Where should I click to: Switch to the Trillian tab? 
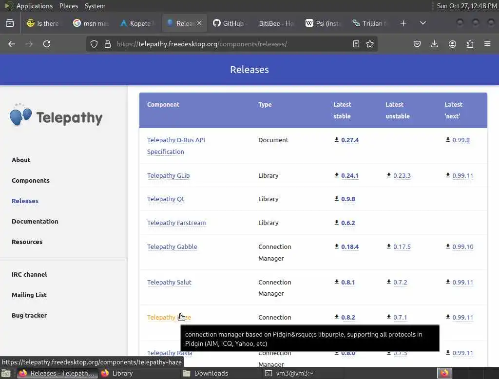point(369,23)
